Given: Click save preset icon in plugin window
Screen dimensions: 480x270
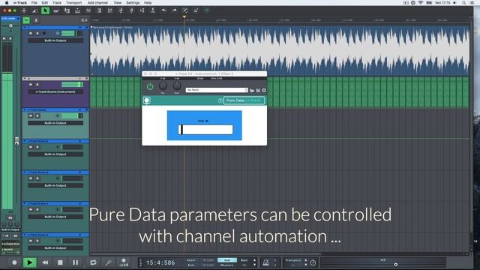Looking at the screenshot, I should (258, 90).
